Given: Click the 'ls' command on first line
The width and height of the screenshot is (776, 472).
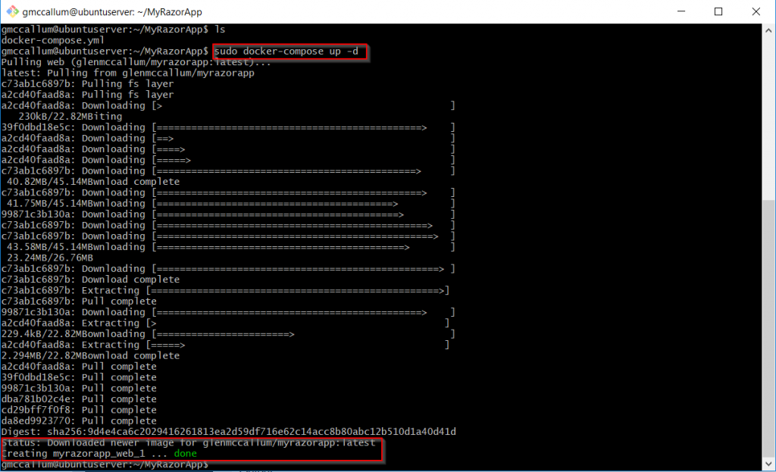Looking at the screenshot, I should tap(220, 30).
